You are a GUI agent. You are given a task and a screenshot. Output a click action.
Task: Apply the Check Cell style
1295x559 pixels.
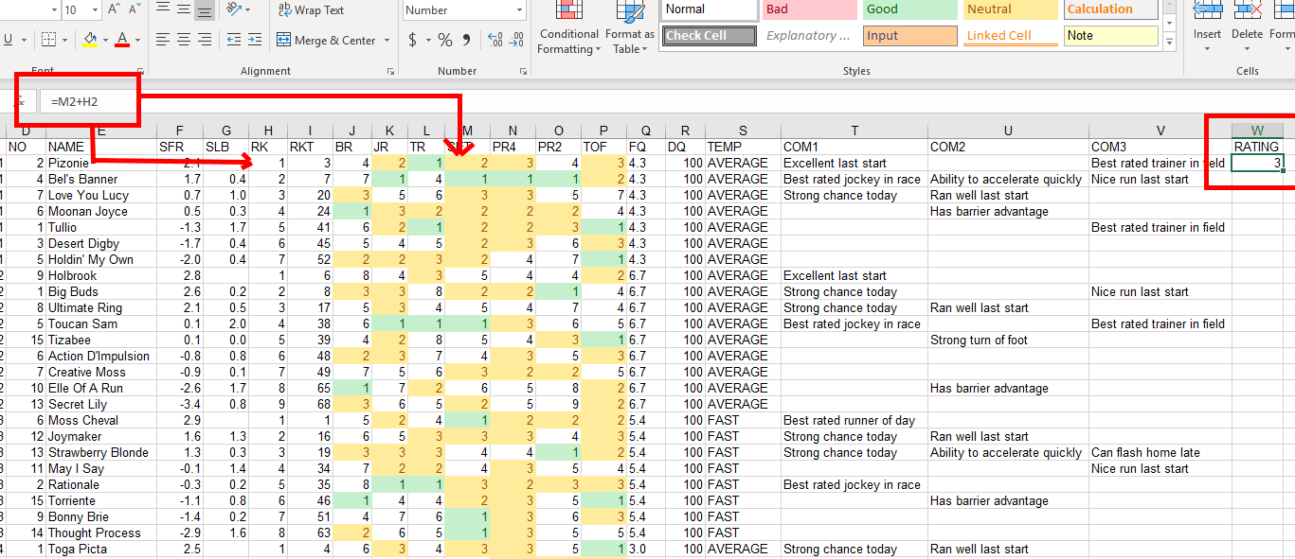pos(708,35)
